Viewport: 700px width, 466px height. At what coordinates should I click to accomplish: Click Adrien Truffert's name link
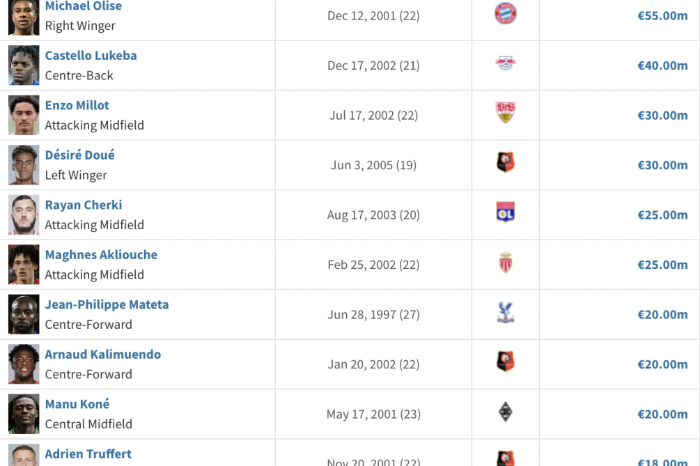tap(88, 454)
